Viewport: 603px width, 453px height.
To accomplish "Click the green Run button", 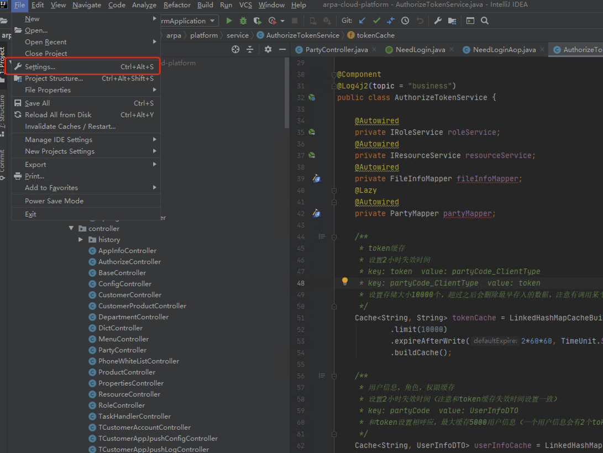I will pos(229,21).
